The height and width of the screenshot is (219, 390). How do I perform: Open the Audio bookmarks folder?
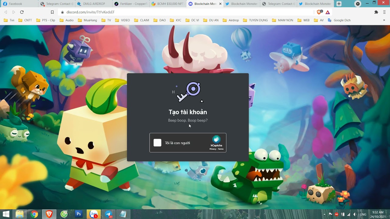[x=66, y=20]
